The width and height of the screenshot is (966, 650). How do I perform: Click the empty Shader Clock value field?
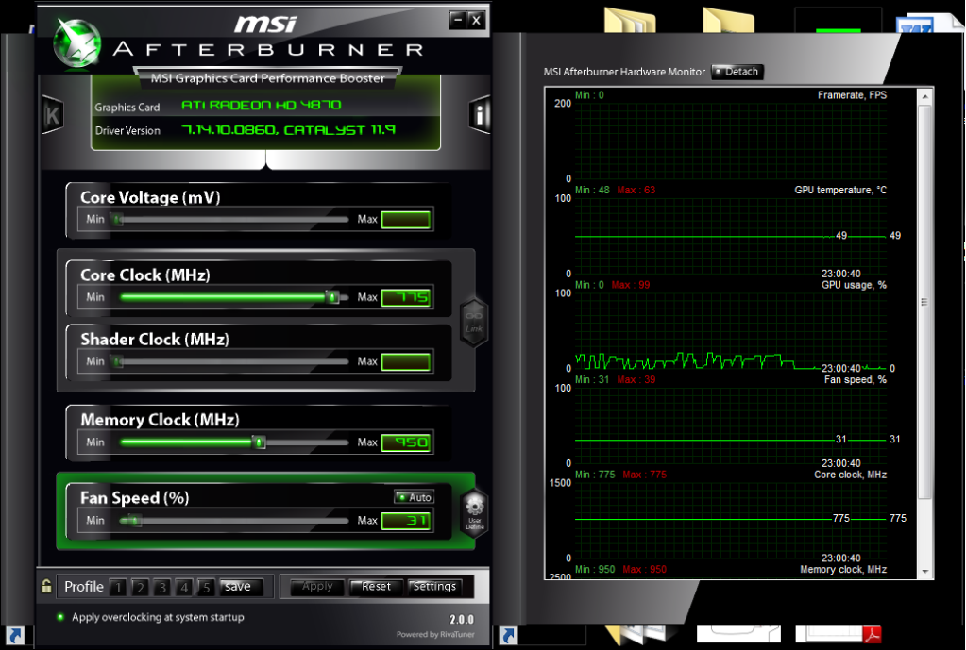point(405,362)
